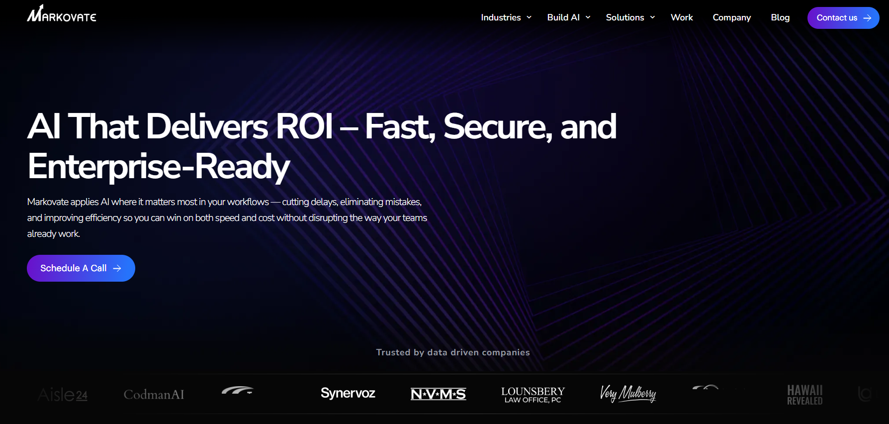889x424 pixels.
Task: Click the Lounsbery Law Office logo
Action: point(533,395)
